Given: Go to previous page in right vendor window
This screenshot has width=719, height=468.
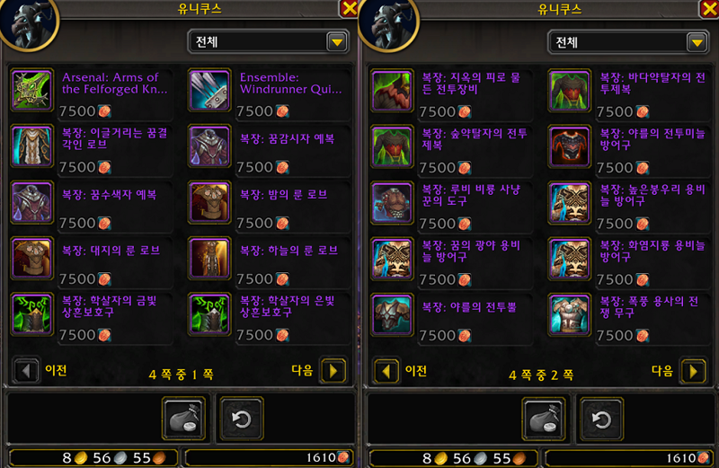Looking at the screenshot, I should [386, 371].
